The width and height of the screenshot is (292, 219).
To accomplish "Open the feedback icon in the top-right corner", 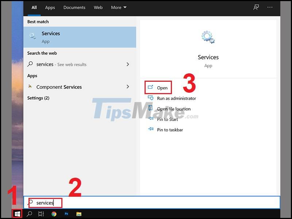I will tap(256, 7).
